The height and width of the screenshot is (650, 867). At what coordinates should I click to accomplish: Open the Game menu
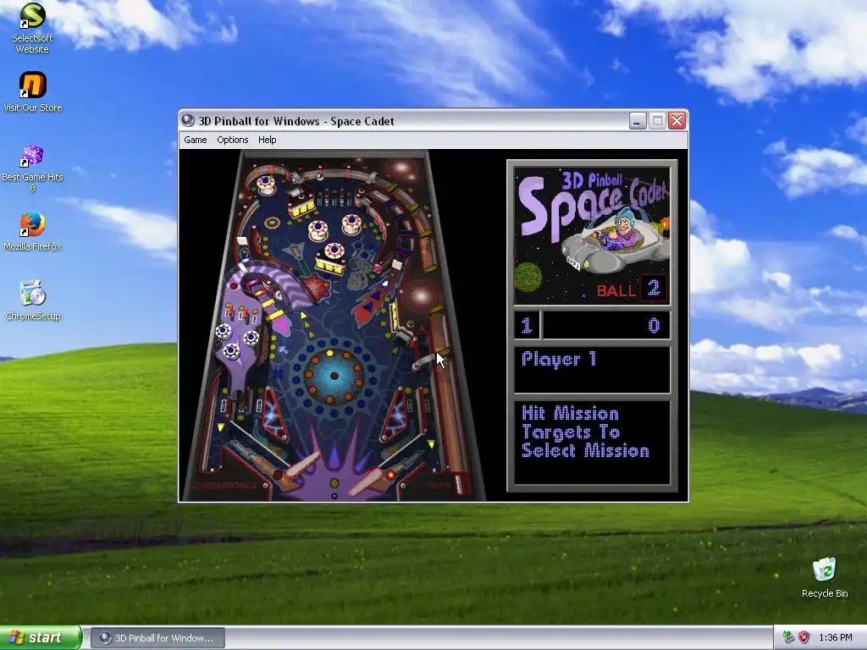tap(196, 140)
